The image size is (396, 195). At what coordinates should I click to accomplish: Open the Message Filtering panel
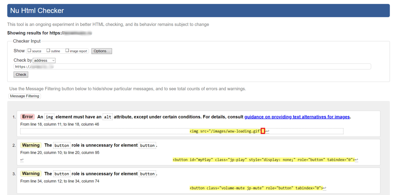25,96
